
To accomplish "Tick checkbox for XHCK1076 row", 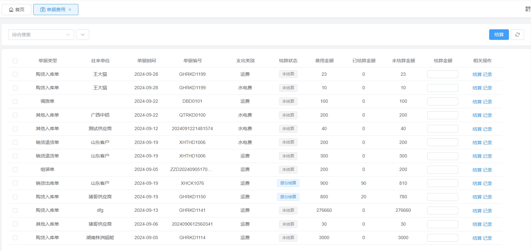I will coord(15,183).
